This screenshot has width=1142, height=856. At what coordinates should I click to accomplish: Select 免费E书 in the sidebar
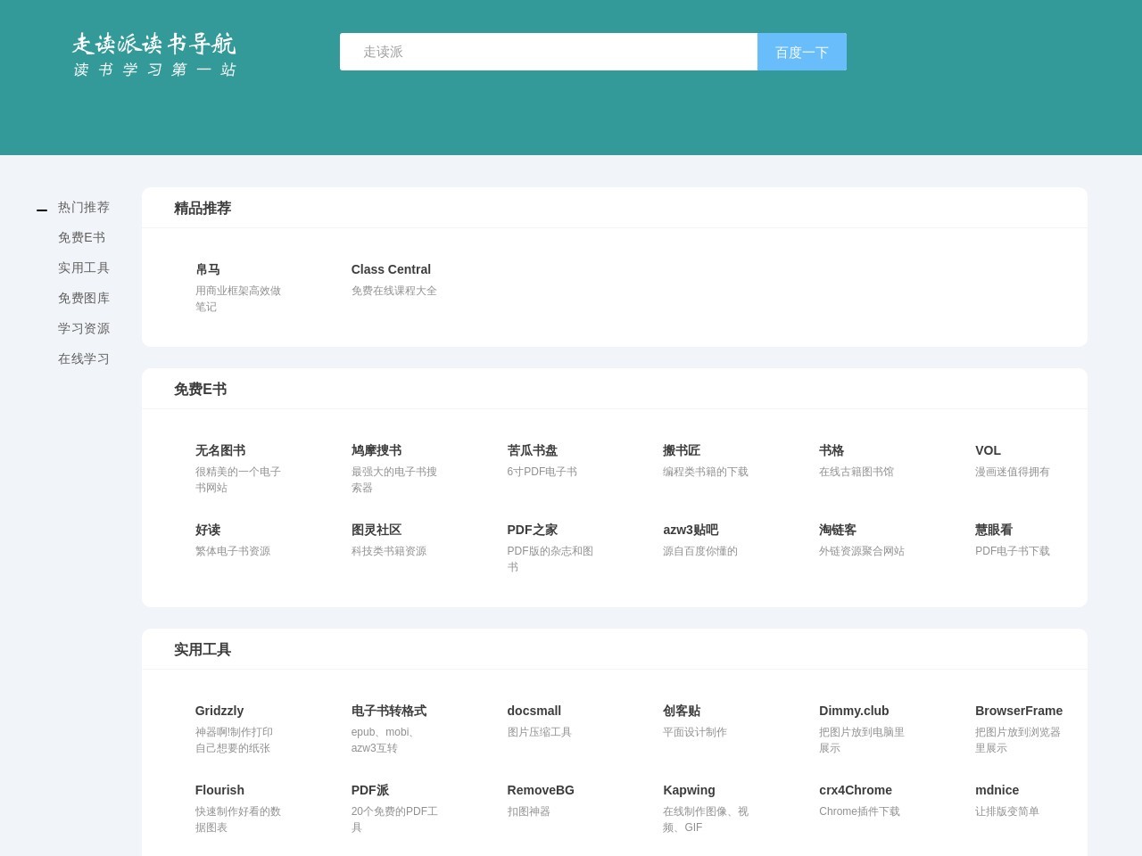pos(81,237)
